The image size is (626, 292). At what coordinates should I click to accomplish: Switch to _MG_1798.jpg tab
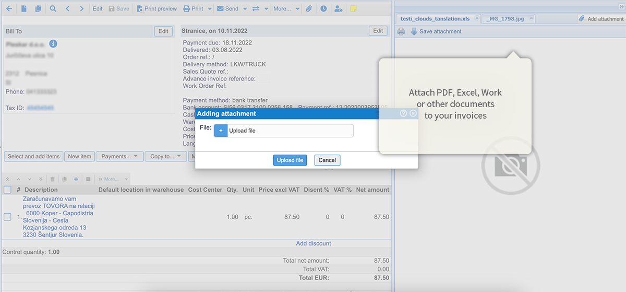[x=505, y=18]
